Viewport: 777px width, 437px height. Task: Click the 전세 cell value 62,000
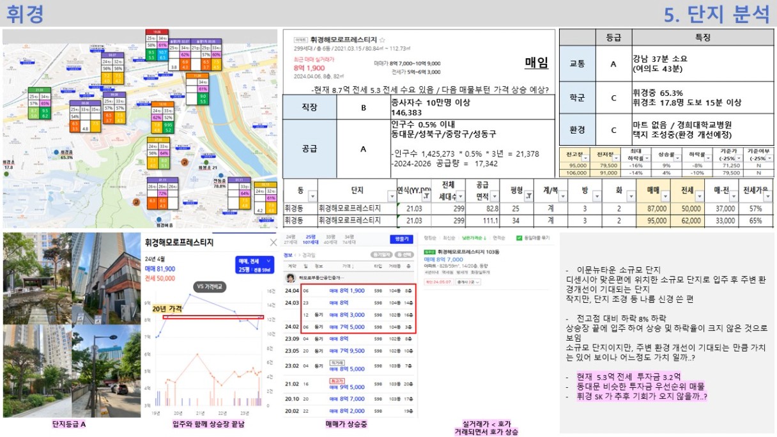(688, 220)
